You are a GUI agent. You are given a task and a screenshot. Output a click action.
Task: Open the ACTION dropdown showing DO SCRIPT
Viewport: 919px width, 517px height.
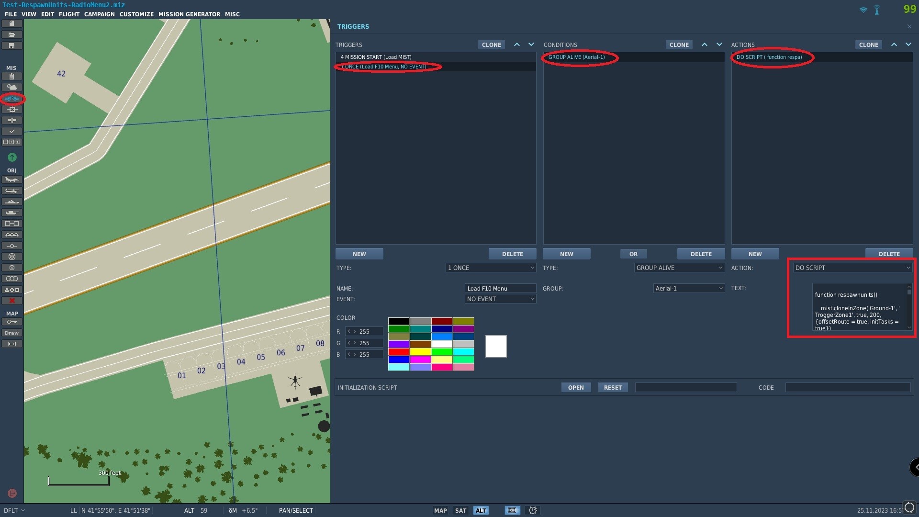pyautogui.click(x=852, y=268)
